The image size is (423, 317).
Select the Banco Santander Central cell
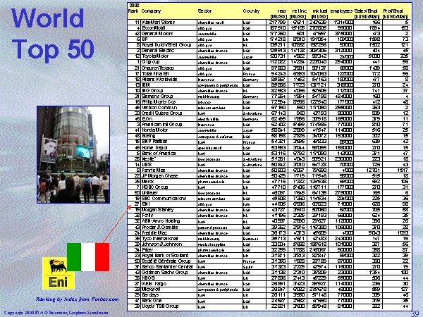point(169,267)
